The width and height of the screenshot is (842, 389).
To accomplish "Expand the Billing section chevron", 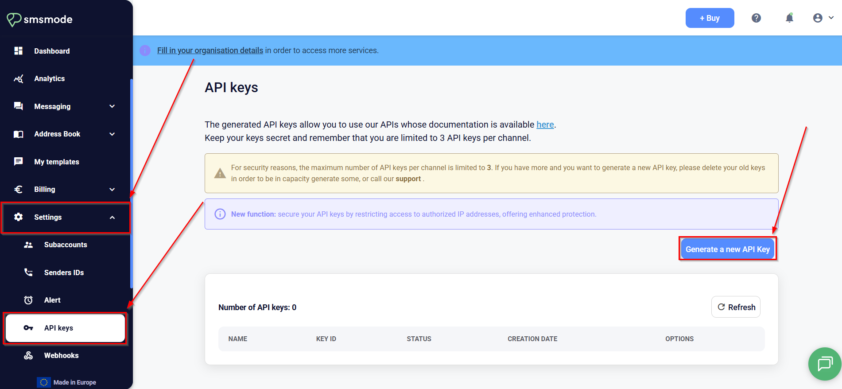I will click(x=112, y=190).
